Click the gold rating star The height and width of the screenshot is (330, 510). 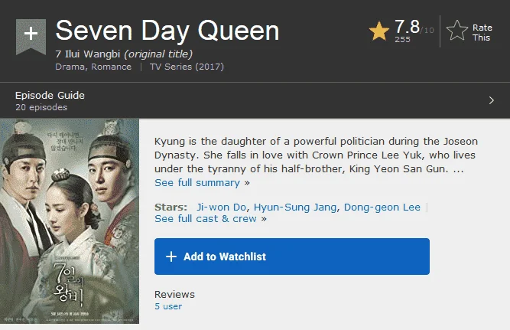tap(379, 31)
